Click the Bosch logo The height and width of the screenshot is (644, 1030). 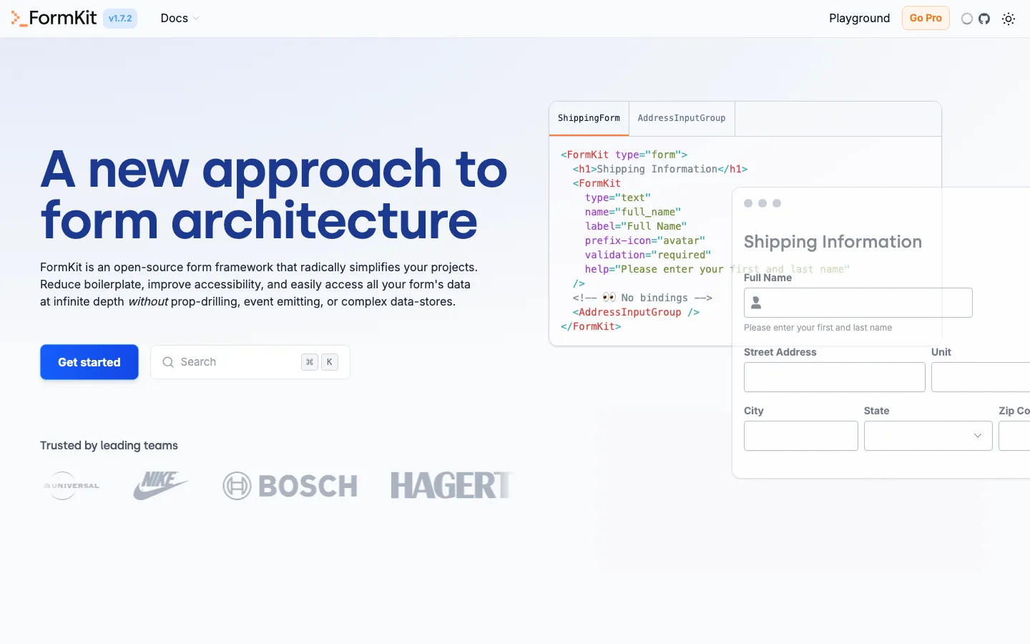(x=290, y=486)
